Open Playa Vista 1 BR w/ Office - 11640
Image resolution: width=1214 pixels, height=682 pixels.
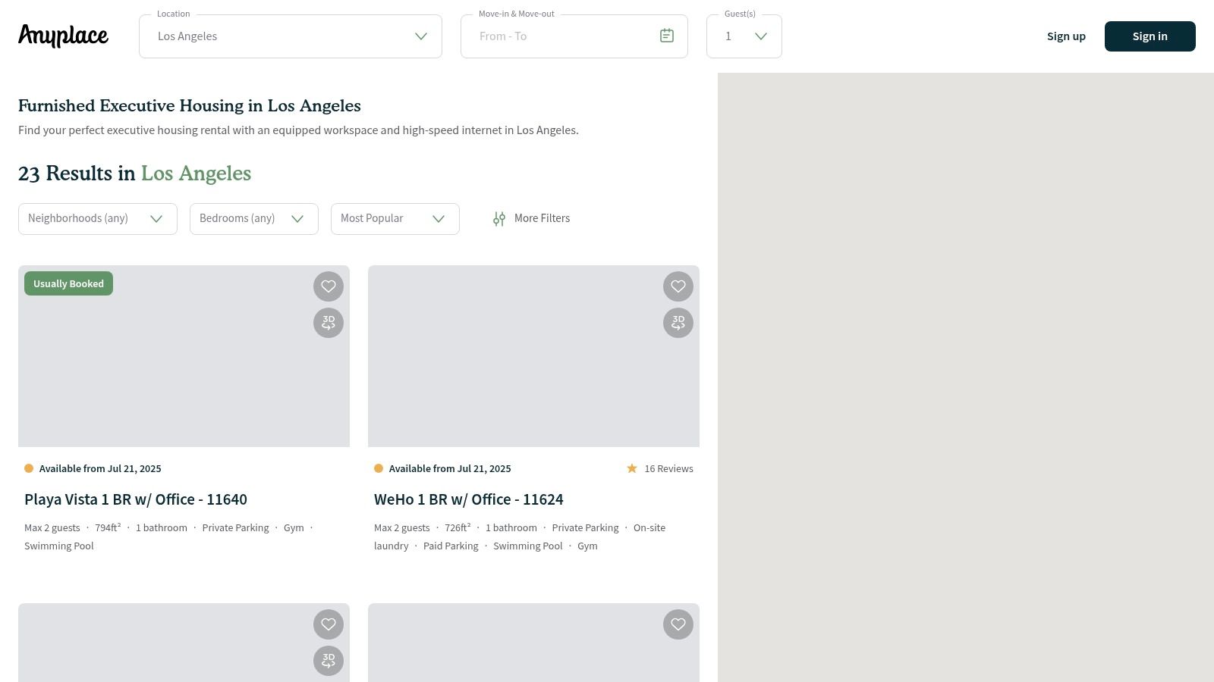136,499
